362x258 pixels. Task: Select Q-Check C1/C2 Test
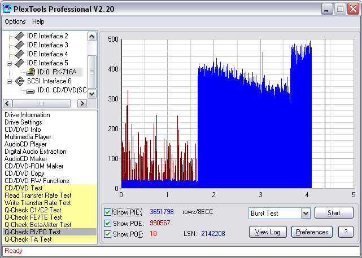point(50,210)
